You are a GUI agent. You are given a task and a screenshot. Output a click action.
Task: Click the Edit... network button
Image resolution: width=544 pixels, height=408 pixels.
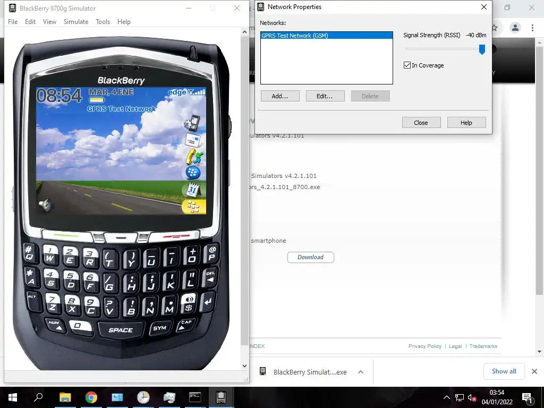click(x=325, y=96)
